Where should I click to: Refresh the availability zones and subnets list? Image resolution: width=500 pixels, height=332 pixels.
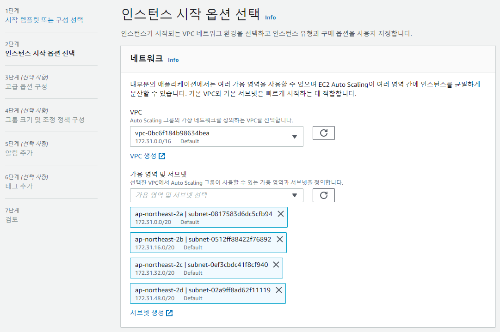323,195
